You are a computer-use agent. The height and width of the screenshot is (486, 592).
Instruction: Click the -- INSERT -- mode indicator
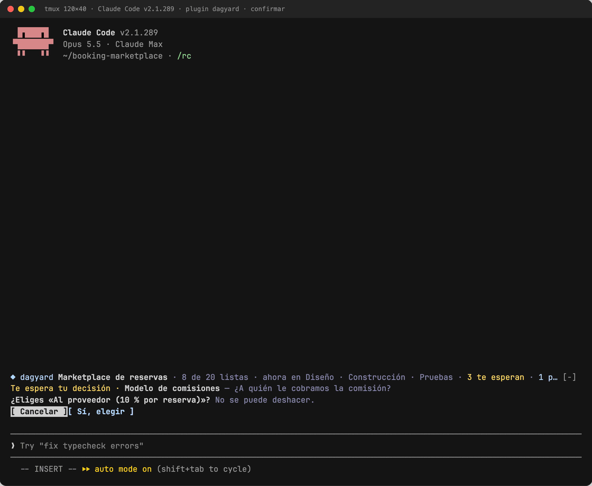[49, 469]
